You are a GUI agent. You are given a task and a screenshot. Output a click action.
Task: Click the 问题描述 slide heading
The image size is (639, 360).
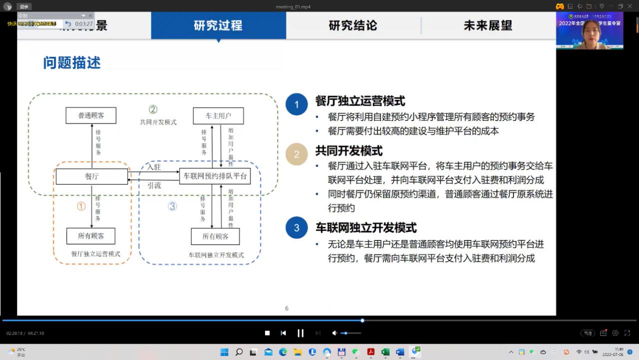[x=72, y=63]
